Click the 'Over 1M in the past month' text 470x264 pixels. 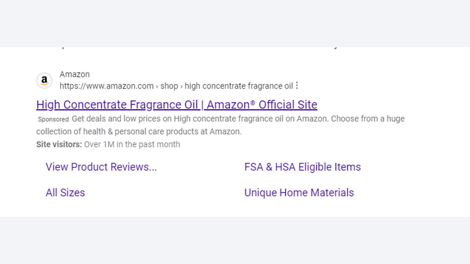(132, 144)
